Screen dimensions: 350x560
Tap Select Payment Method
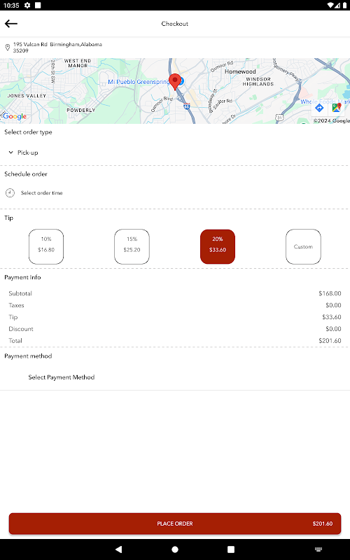click(x=62, y=377)
